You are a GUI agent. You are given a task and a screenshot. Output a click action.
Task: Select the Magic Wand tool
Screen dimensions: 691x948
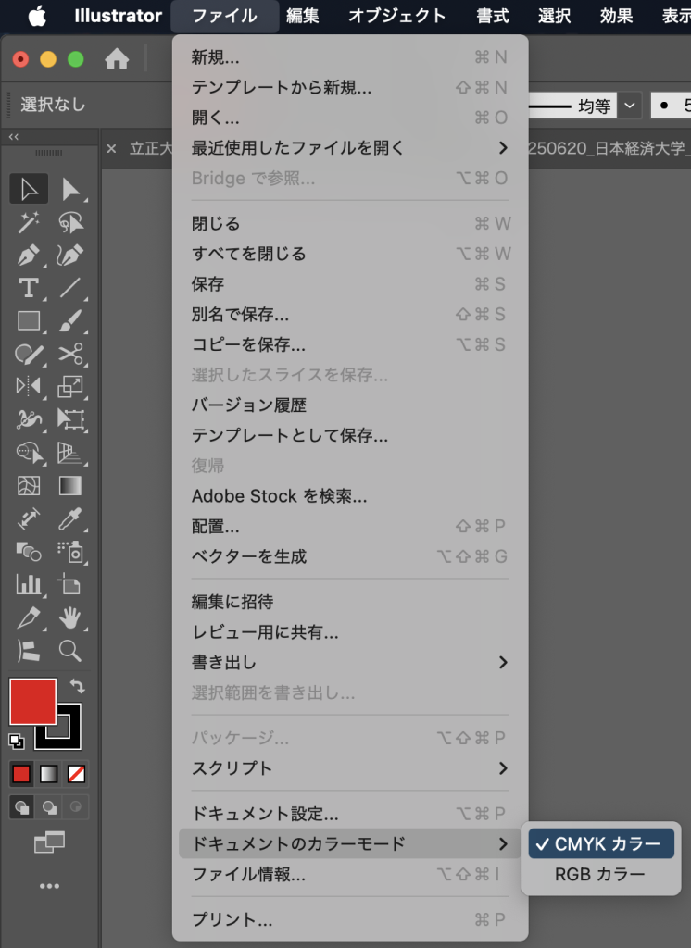29,222
